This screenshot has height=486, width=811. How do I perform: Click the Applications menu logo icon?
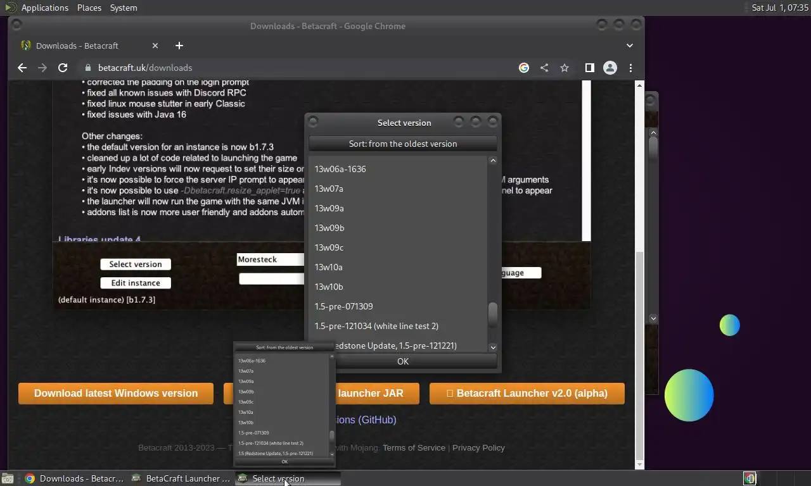(x=10, y=8)
